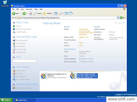Collapse the Windows Media Audio section

click(14, 84)
